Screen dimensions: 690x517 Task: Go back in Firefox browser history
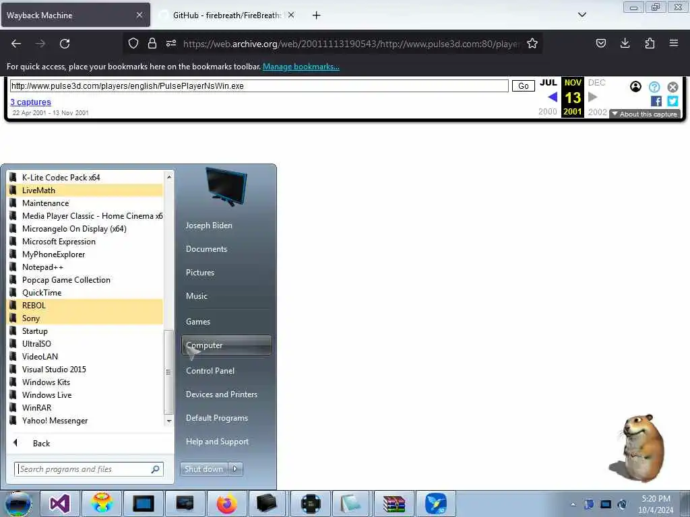16,44
